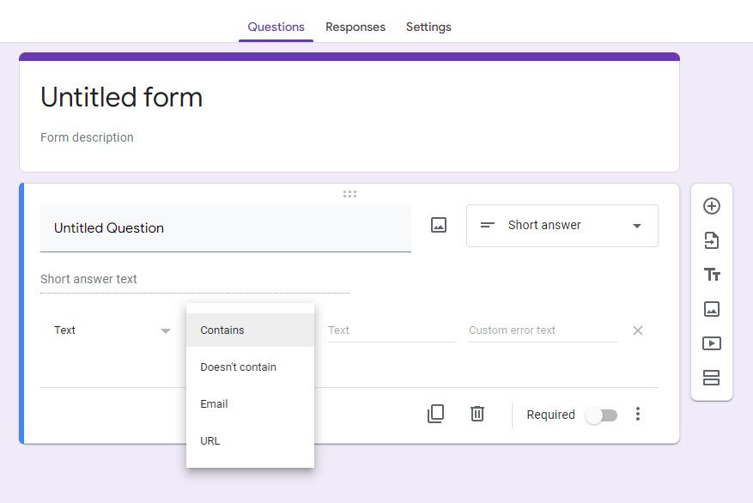Click the Add video icon

[711, 343]
